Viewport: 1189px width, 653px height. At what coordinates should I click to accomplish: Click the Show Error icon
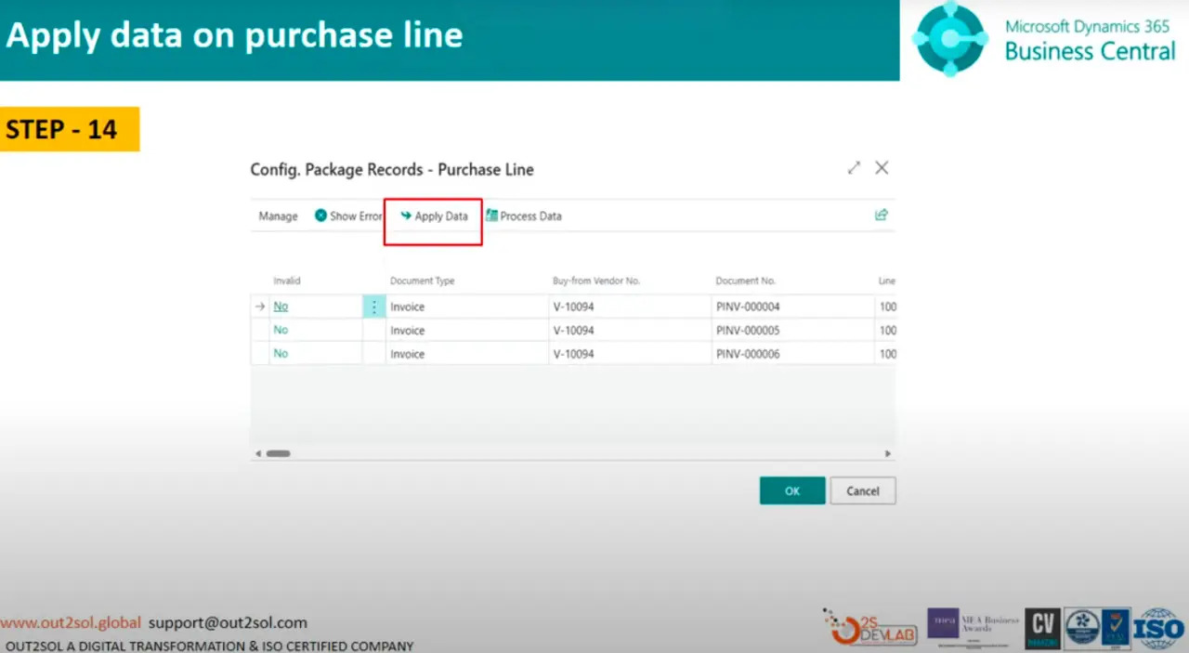pos(320,215)
